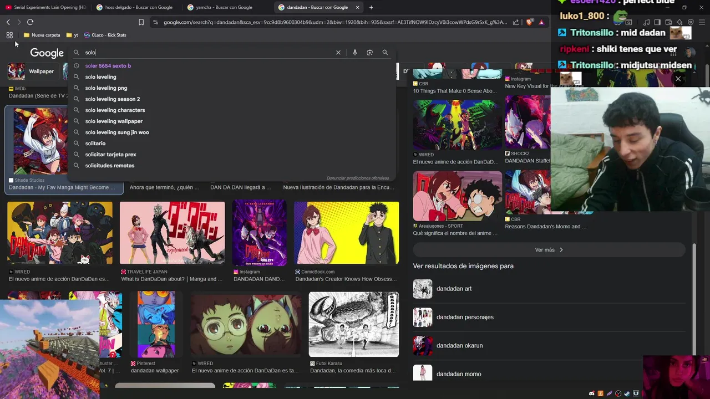Select suggestion 'solo leveling'
Viewport: 710px width, 399px height.
pos(232,77)
